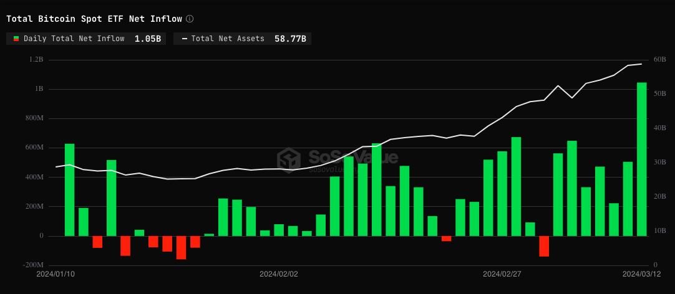Click the SoSoValue watermark logo in chart center
Screen dimensions: 675x294
click(x=289, y=159)
